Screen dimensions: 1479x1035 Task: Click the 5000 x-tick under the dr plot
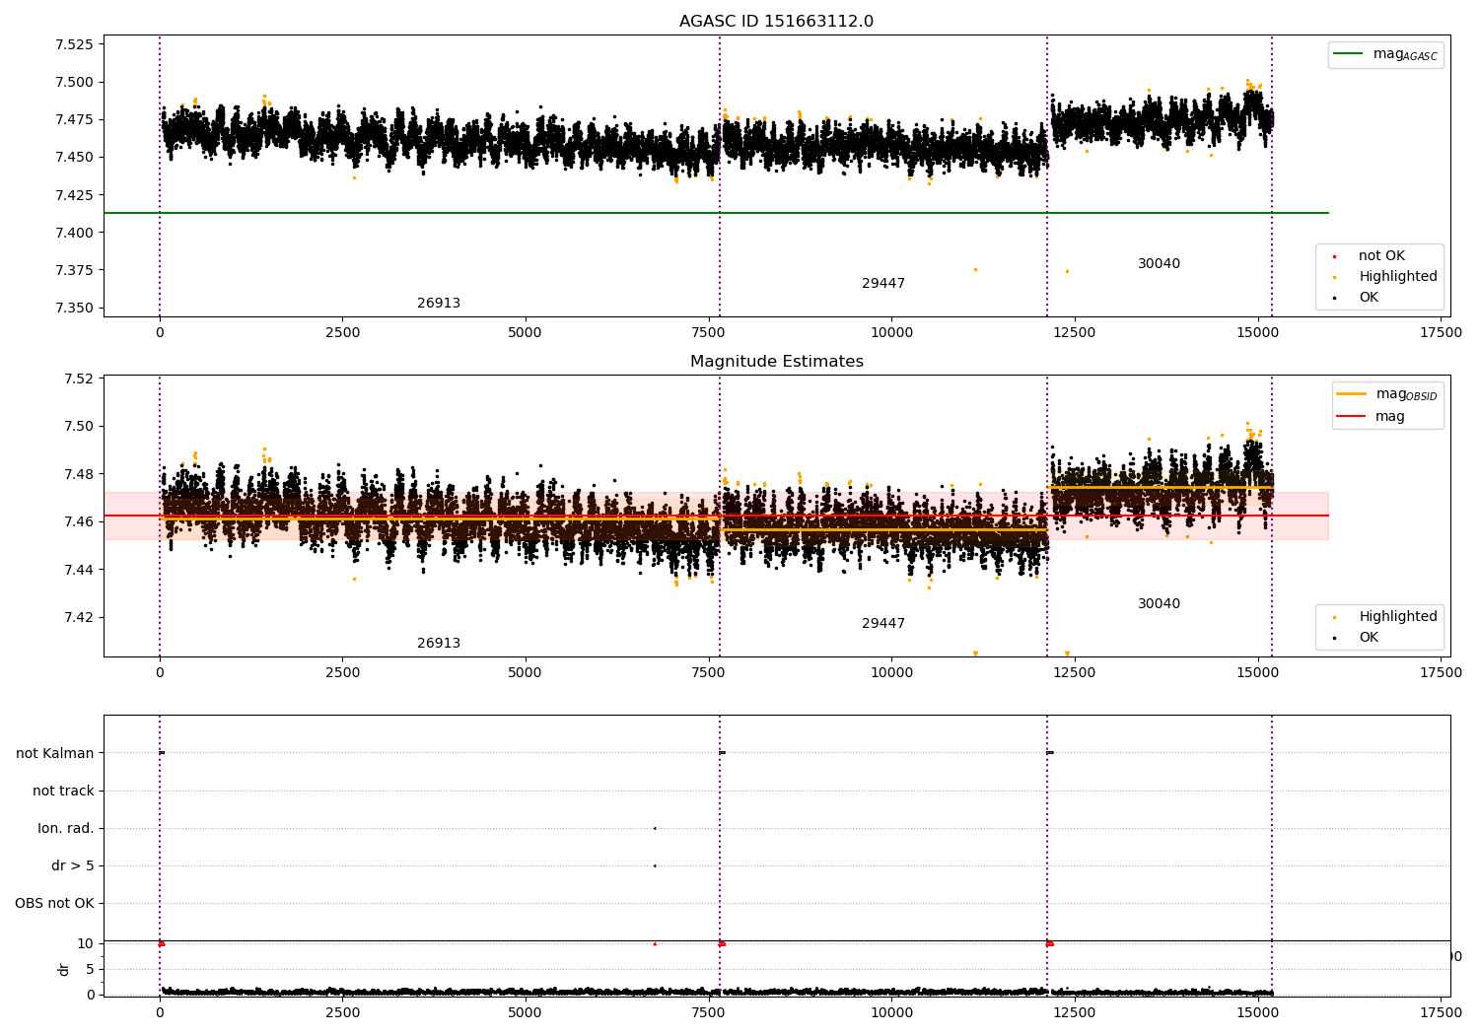(526, 1012)
